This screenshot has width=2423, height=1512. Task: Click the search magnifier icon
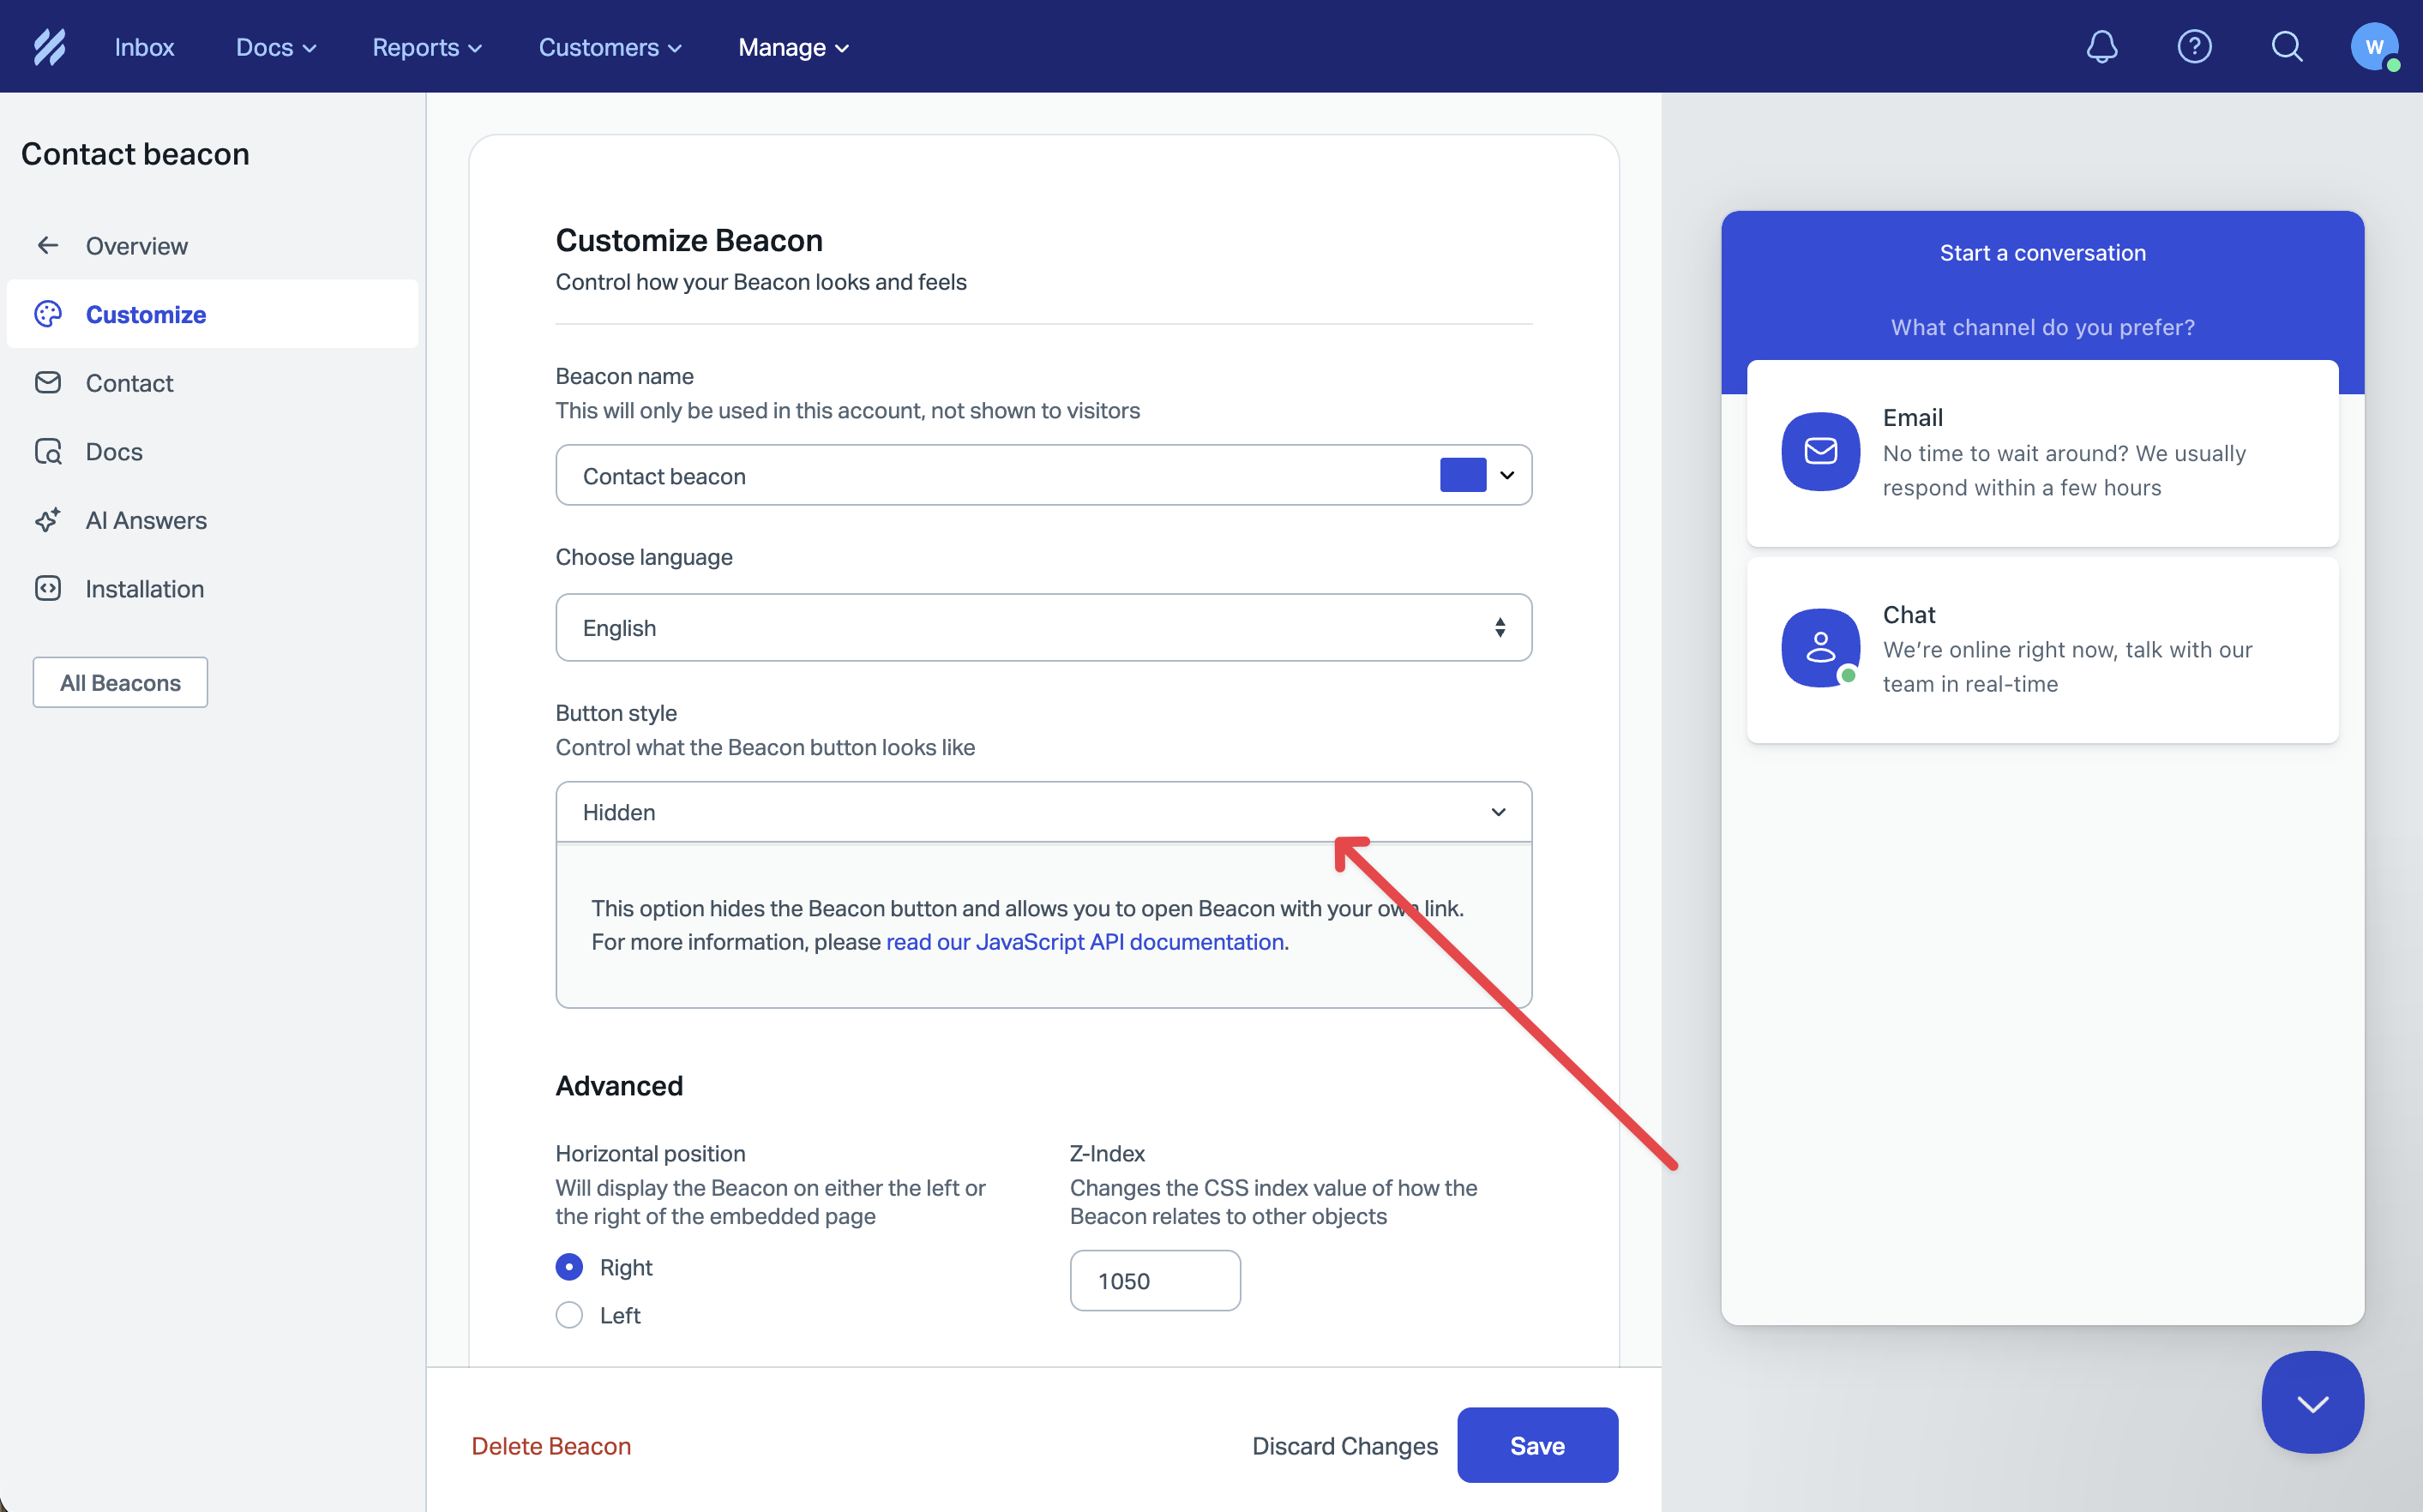(2286, 47)
